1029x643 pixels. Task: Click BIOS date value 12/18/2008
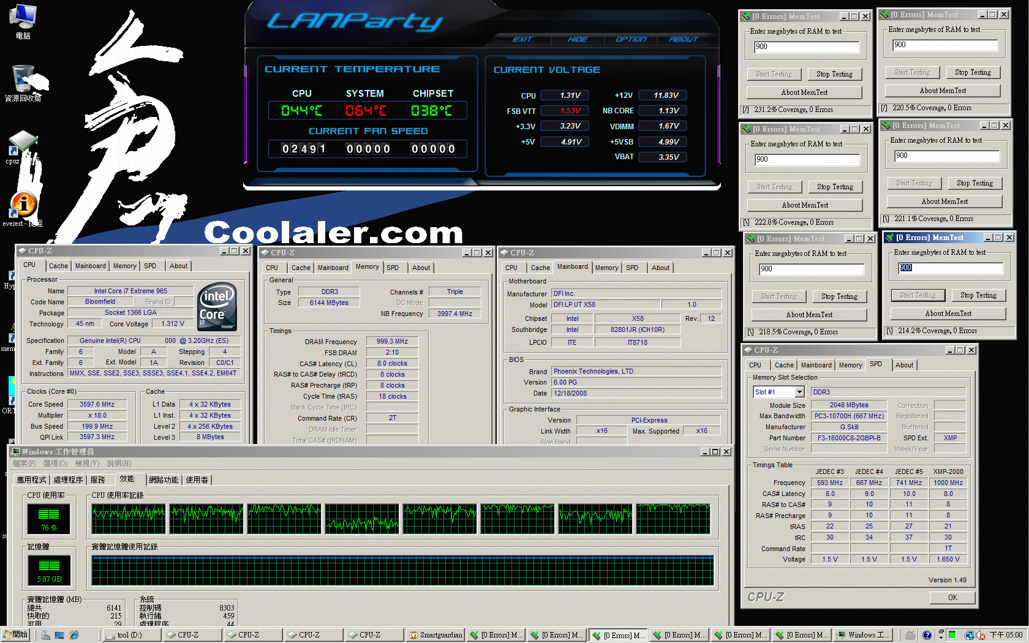point(636,393)
